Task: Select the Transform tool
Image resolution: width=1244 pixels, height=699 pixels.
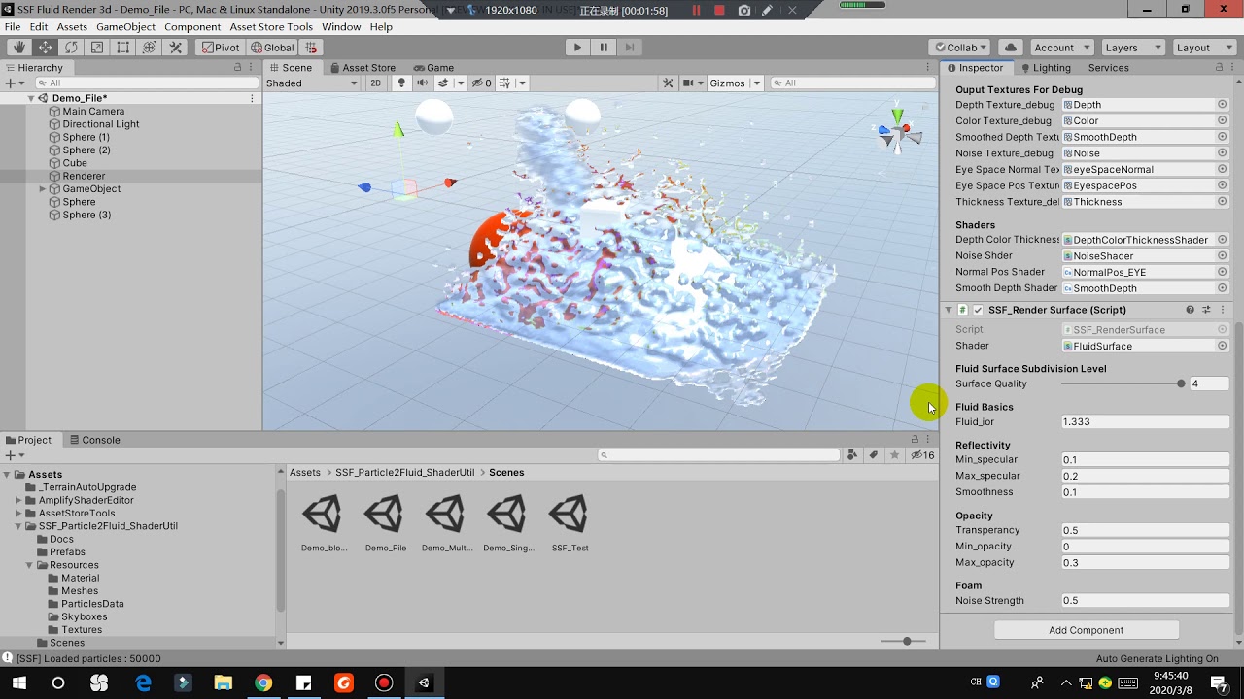Action: pyautogui.click(x=150, y=48)
